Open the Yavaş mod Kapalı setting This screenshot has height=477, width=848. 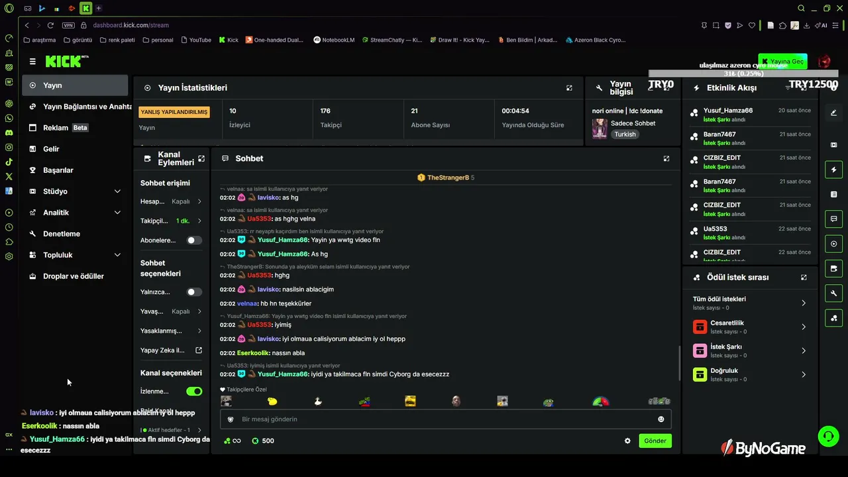[171, 311]
